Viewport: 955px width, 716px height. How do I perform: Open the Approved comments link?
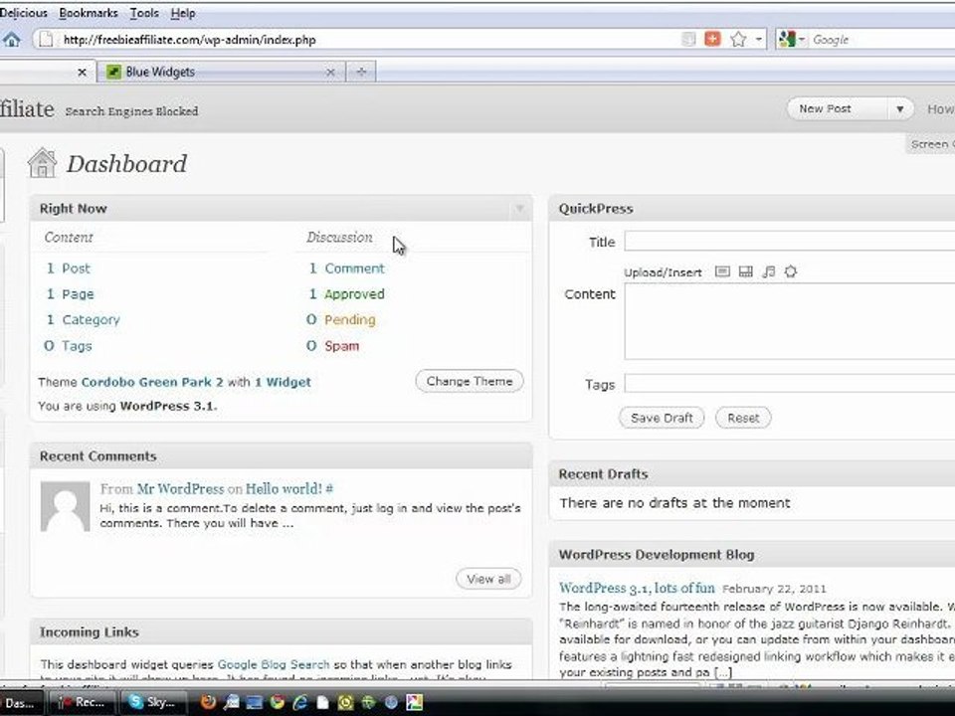click(354, 294)
